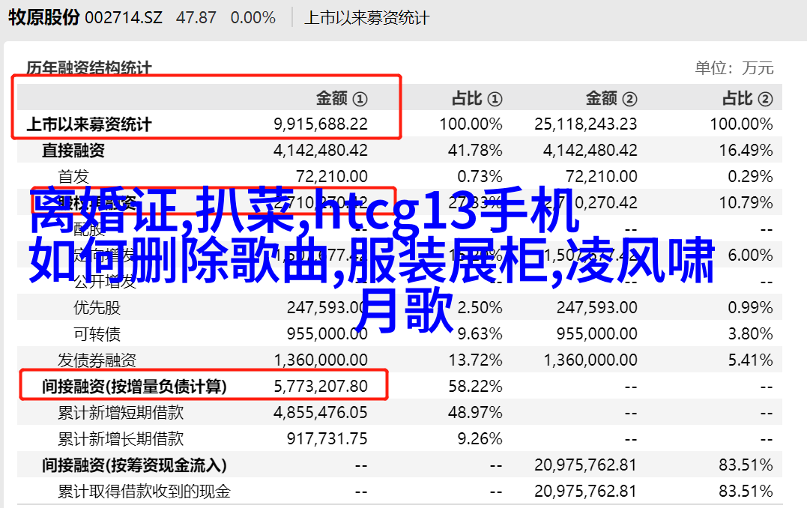Click 首发 percentage 0.73%

(480, 177)
